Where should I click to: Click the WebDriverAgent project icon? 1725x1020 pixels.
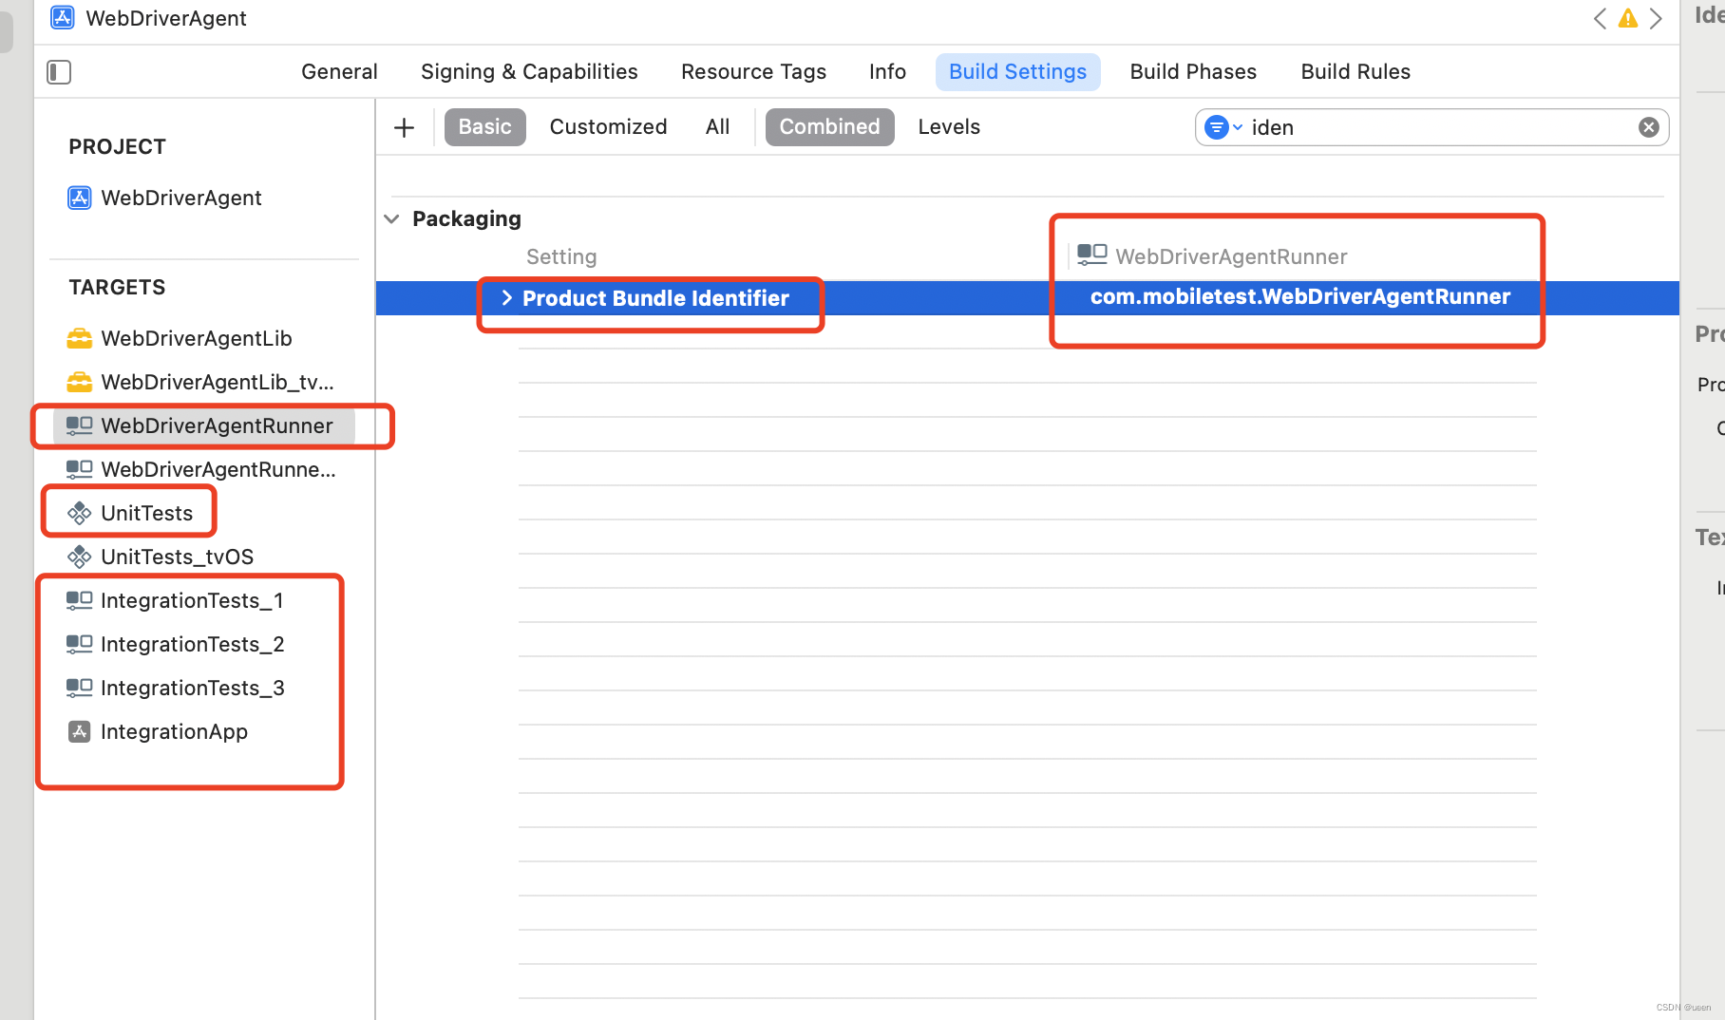[79, 198]
